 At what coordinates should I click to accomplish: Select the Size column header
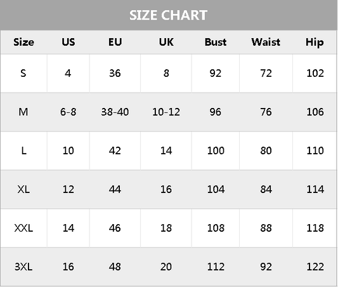23,42
